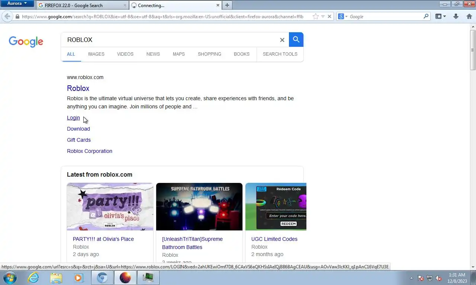
Task: Click the blue Google search magnifier button
Action: click(296, 40)
